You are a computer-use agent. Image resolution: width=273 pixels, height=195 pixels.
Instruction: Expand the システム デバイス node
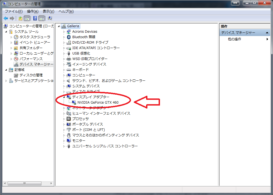point(64,86)
